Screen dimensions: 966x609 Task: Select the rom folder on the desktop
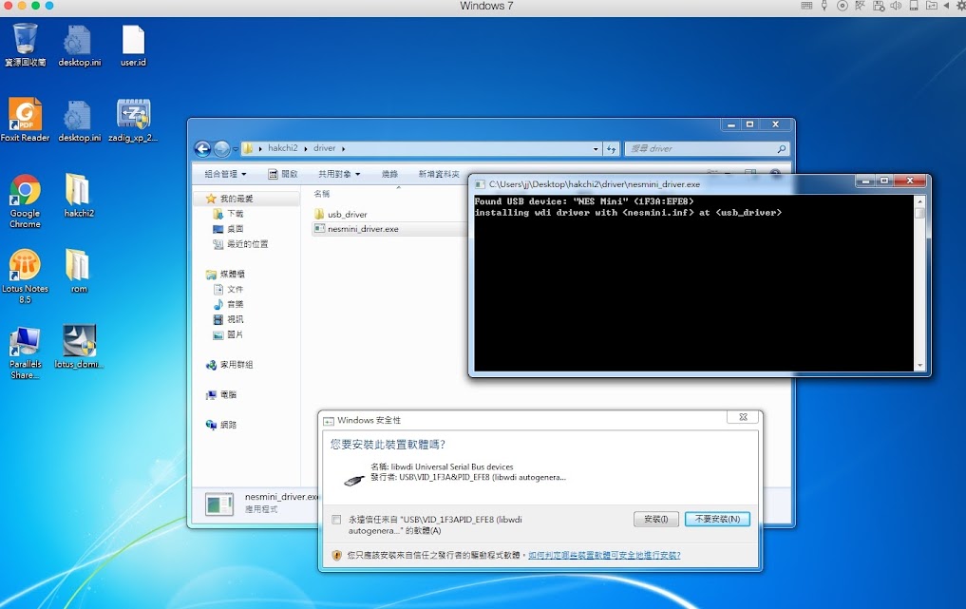[x=79, y=271]
